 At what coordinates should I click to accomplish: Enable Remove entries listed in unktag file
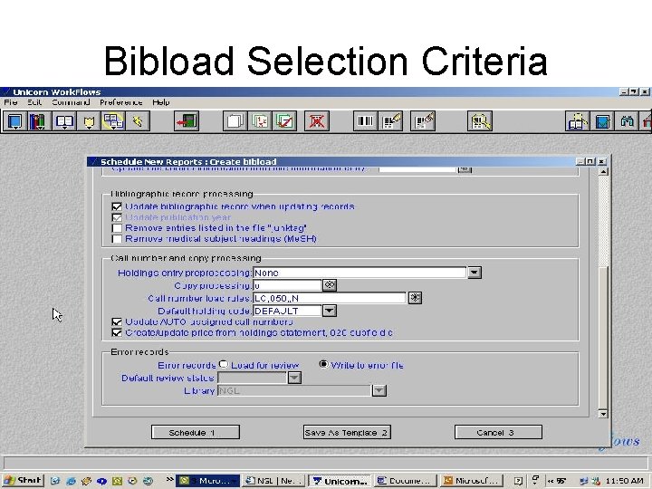pyautogui.click(x=117, y=228)
